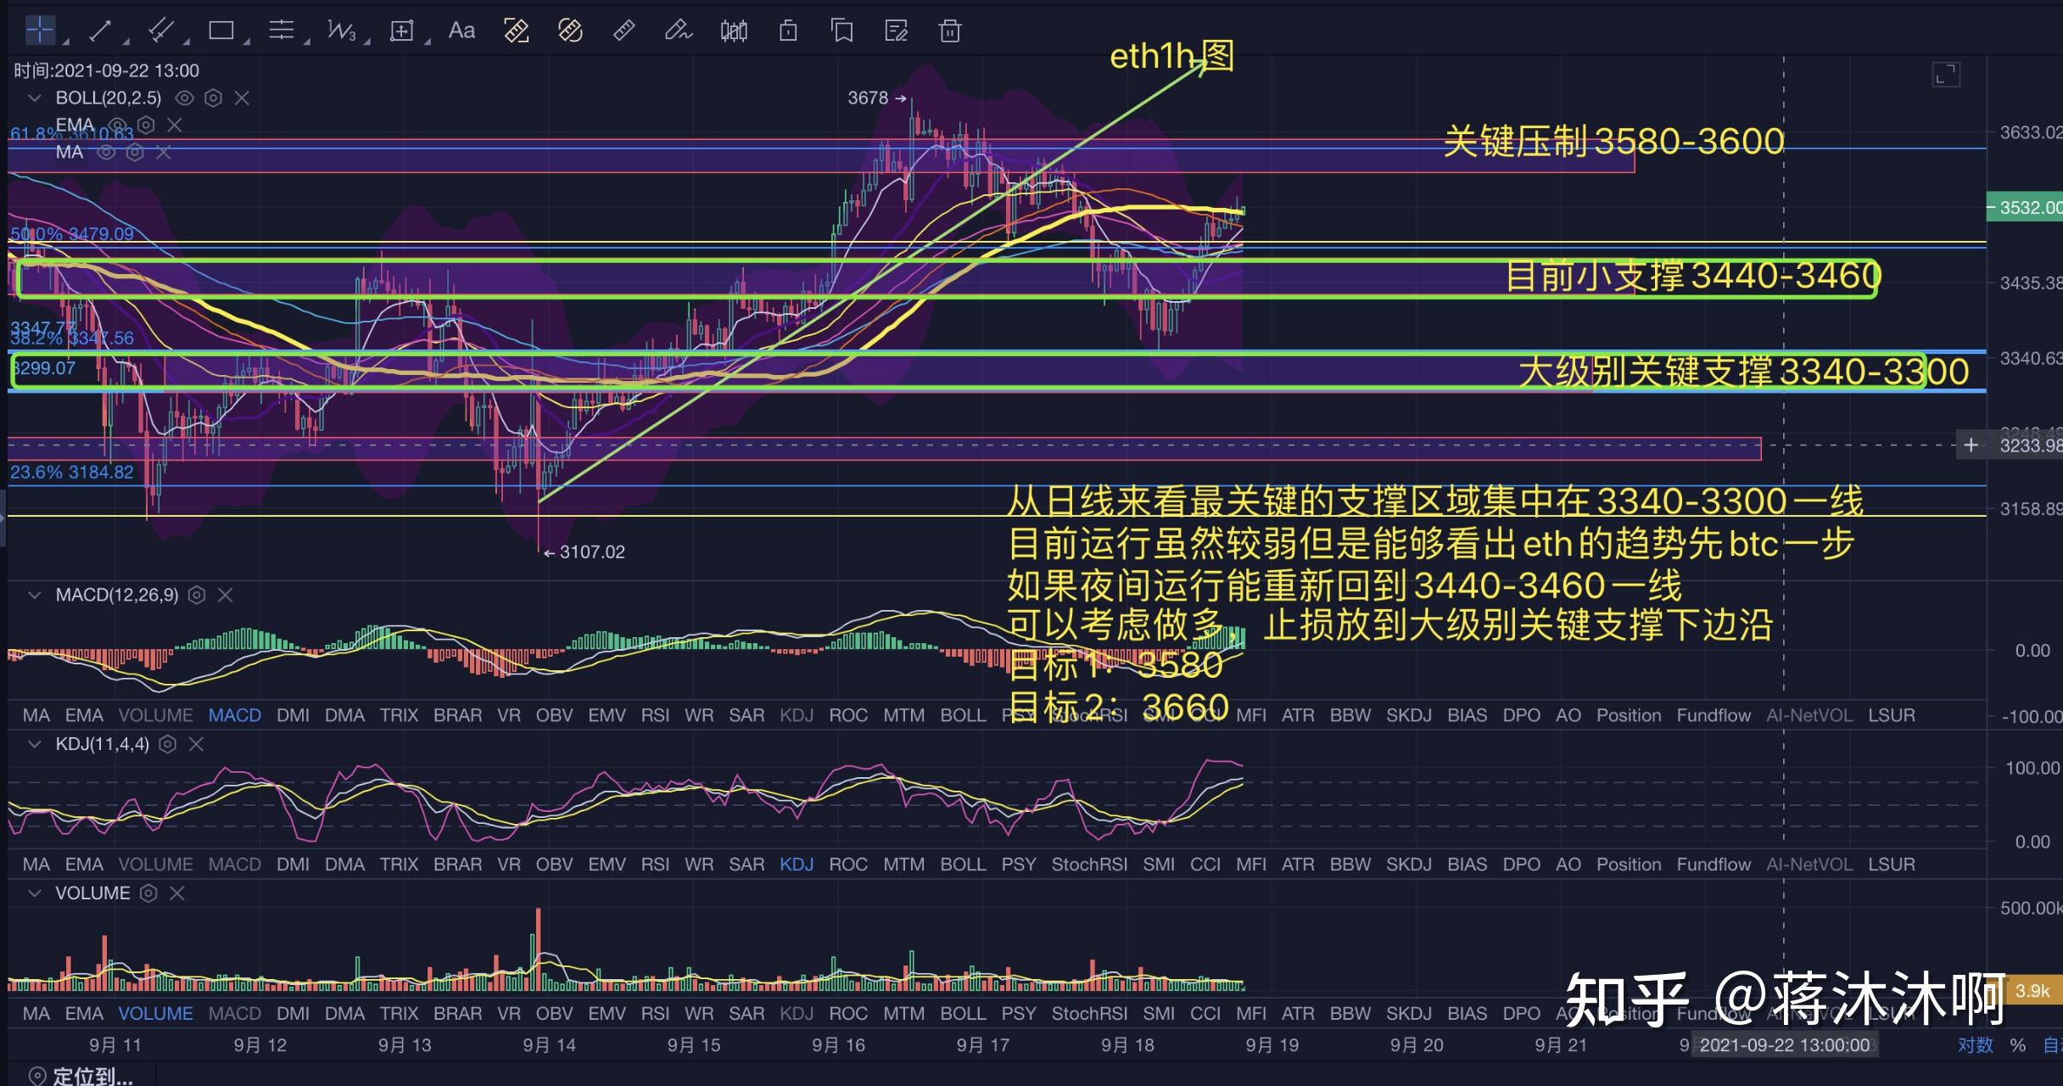Image resolution: width=2063 pixels, height=1086 pixels.
Task: Click the trash delete drawings icon
Action: [950, 31]
